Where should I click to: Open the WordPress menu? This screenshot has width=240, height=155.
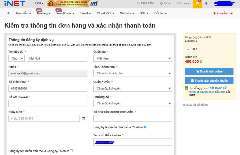(65, 13)
